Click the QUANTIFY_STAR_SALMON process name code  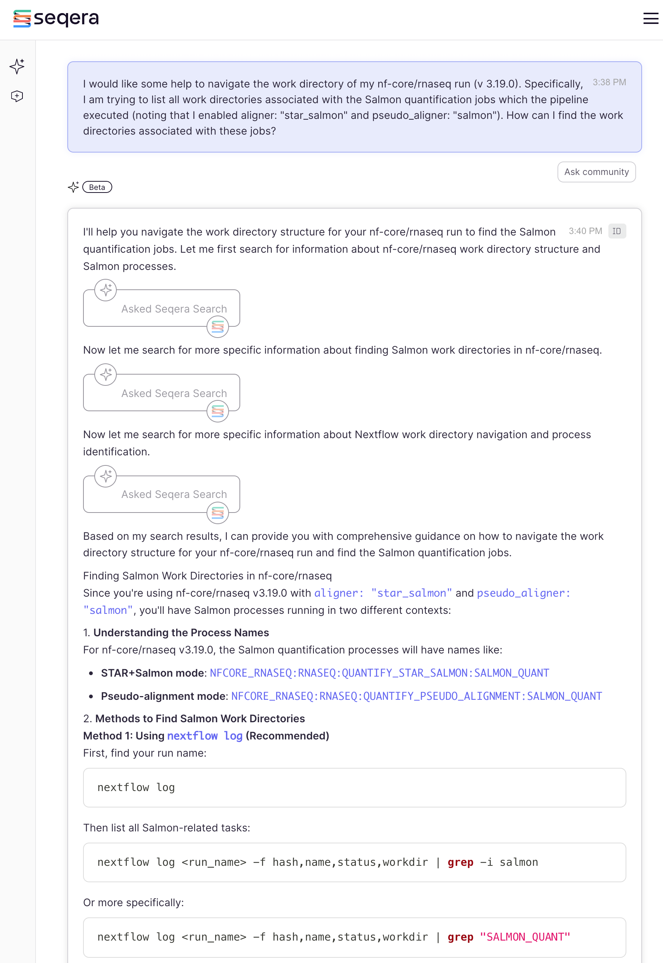[x=379, y=673]
